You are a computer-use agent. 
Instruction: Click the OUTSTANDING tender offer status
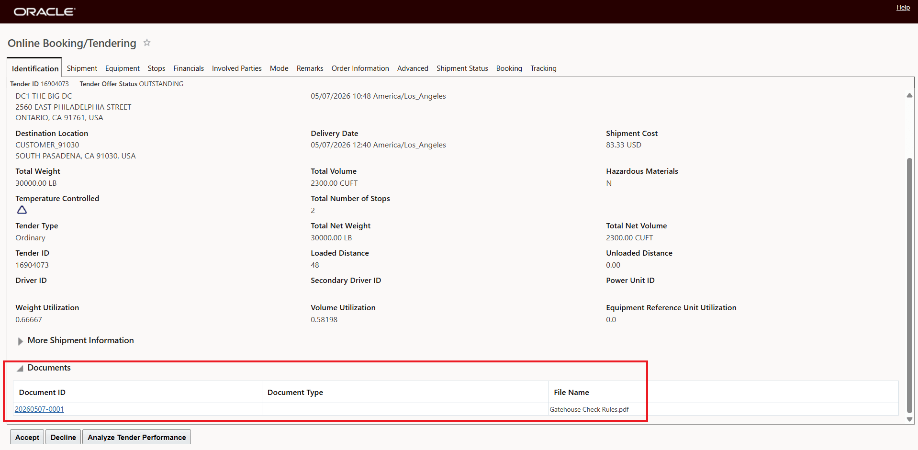[161, 84]
